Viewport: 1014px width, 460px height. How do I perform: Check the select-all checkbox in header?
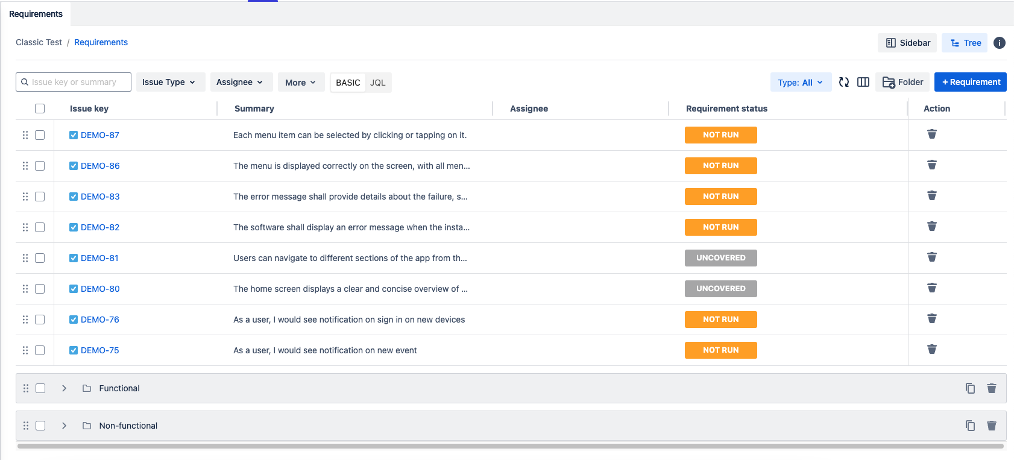point(40,109)
